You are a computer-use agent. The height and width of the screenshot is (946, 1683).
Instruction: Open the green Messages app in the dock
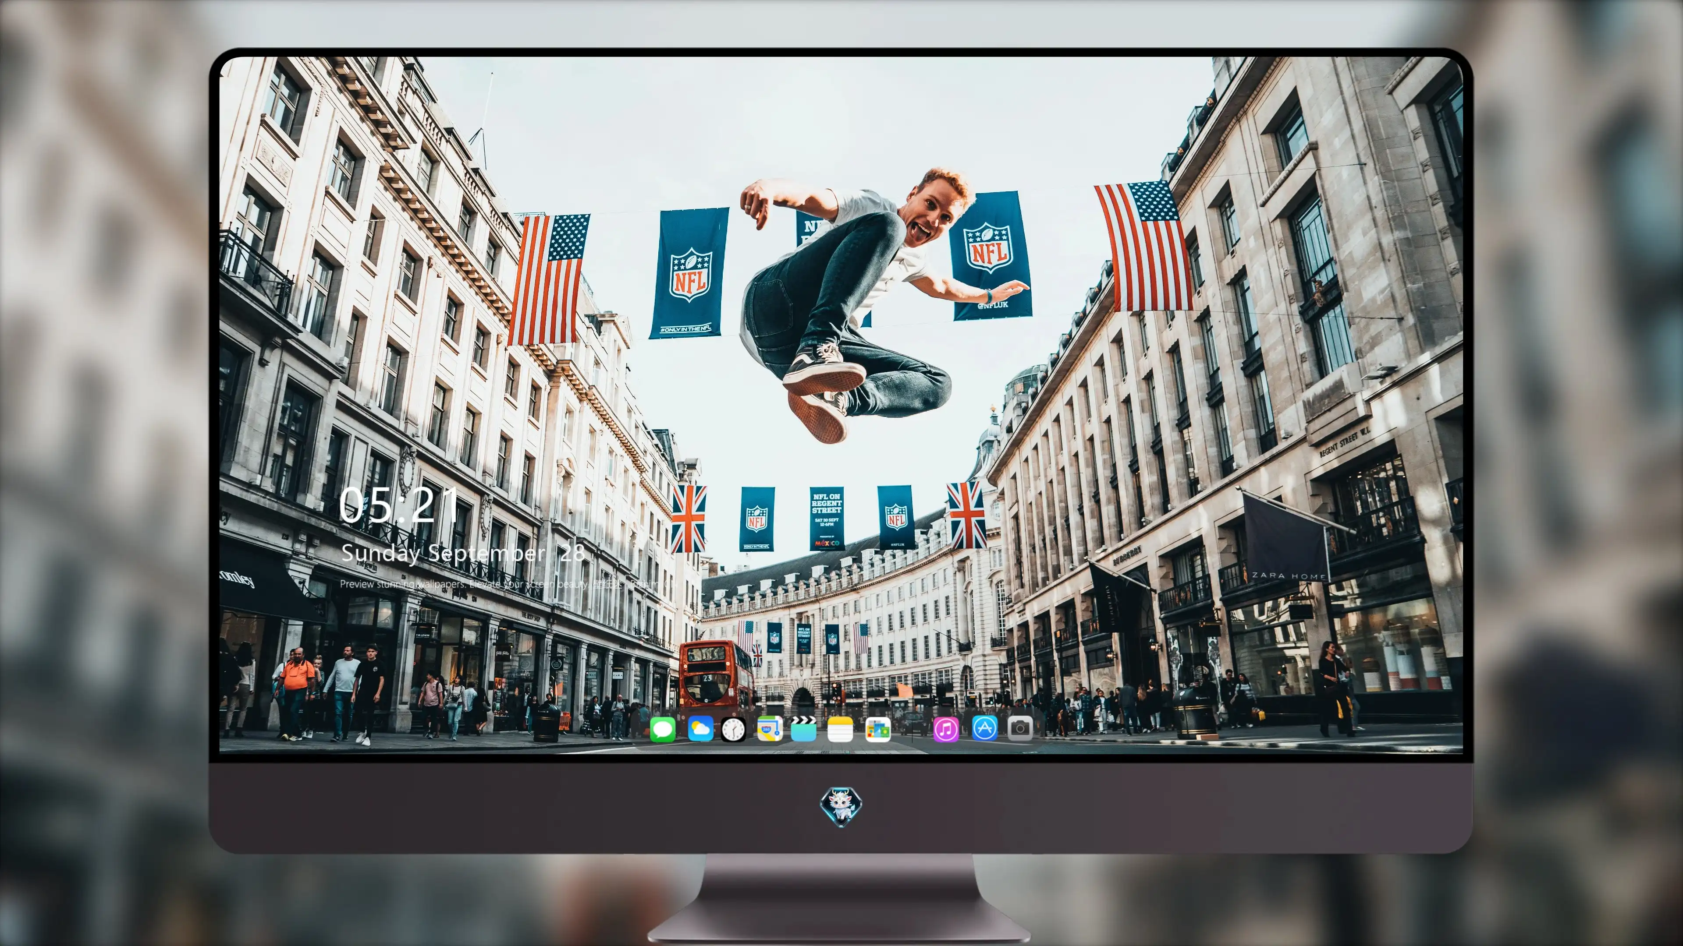663,729
